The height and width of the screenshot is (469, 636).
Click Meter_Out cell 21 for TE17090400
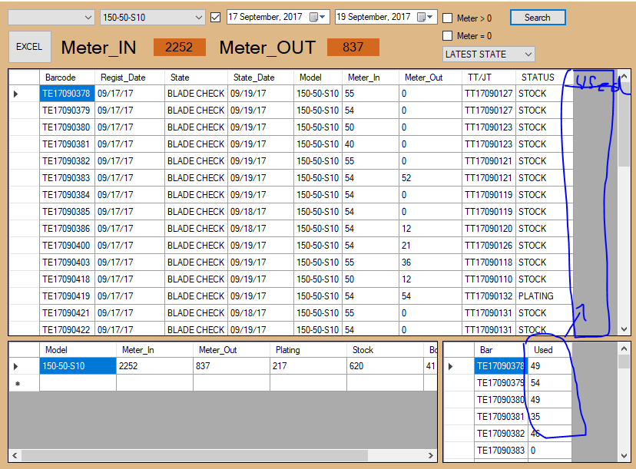pyautogui.click(x=431, y=246)
